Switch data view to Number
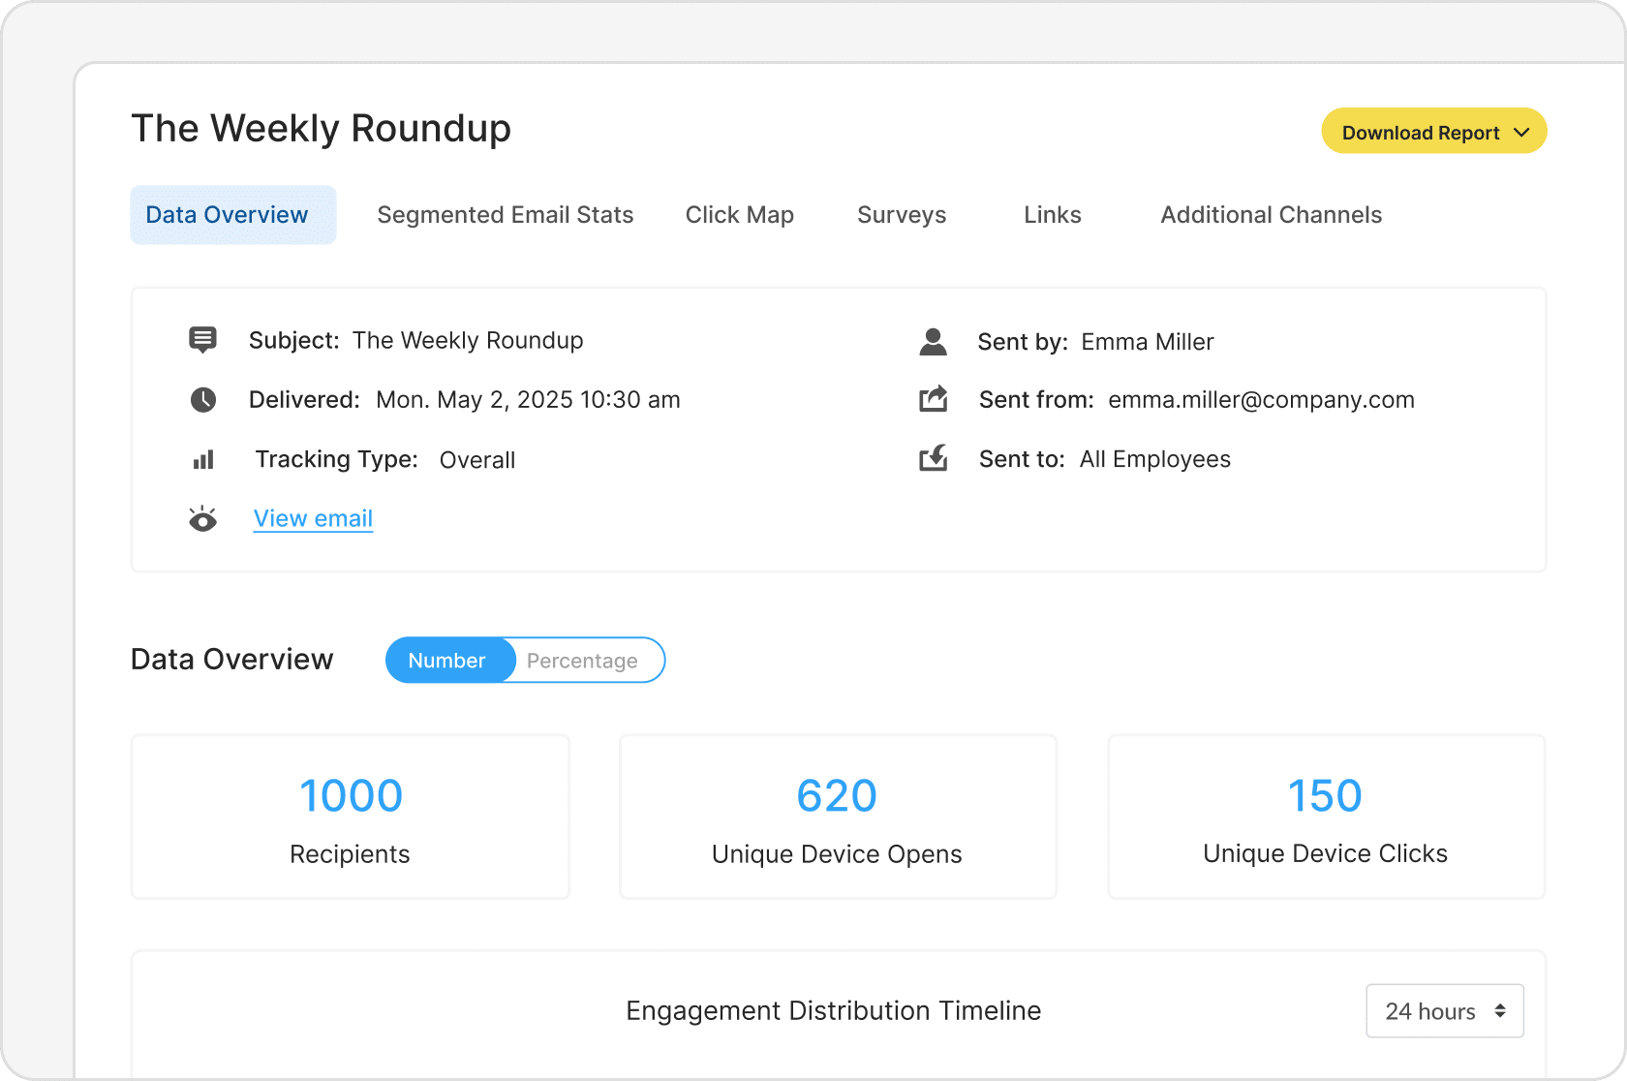Image resolution: width=1627 pixels, height=1081 pixels. (447, 661)
